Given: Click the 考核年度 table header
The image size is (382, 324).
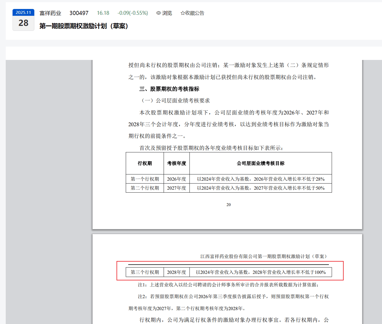Looking at the screenshot, I should coord(176,163).
